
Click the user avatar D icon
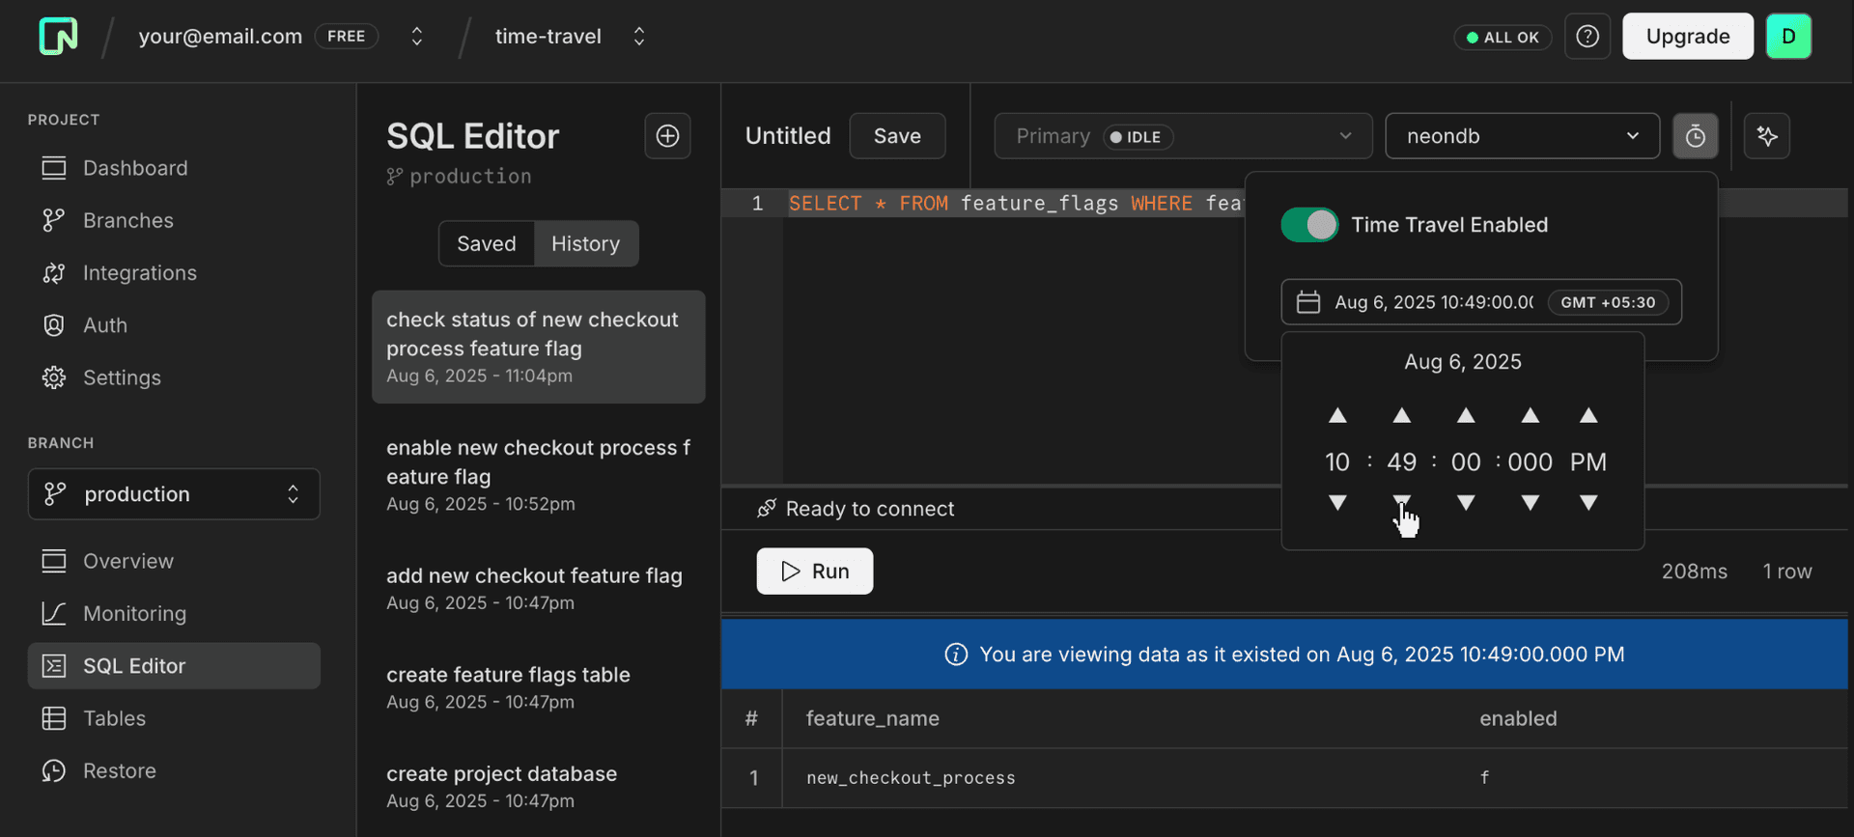[x=1788, y=37]
